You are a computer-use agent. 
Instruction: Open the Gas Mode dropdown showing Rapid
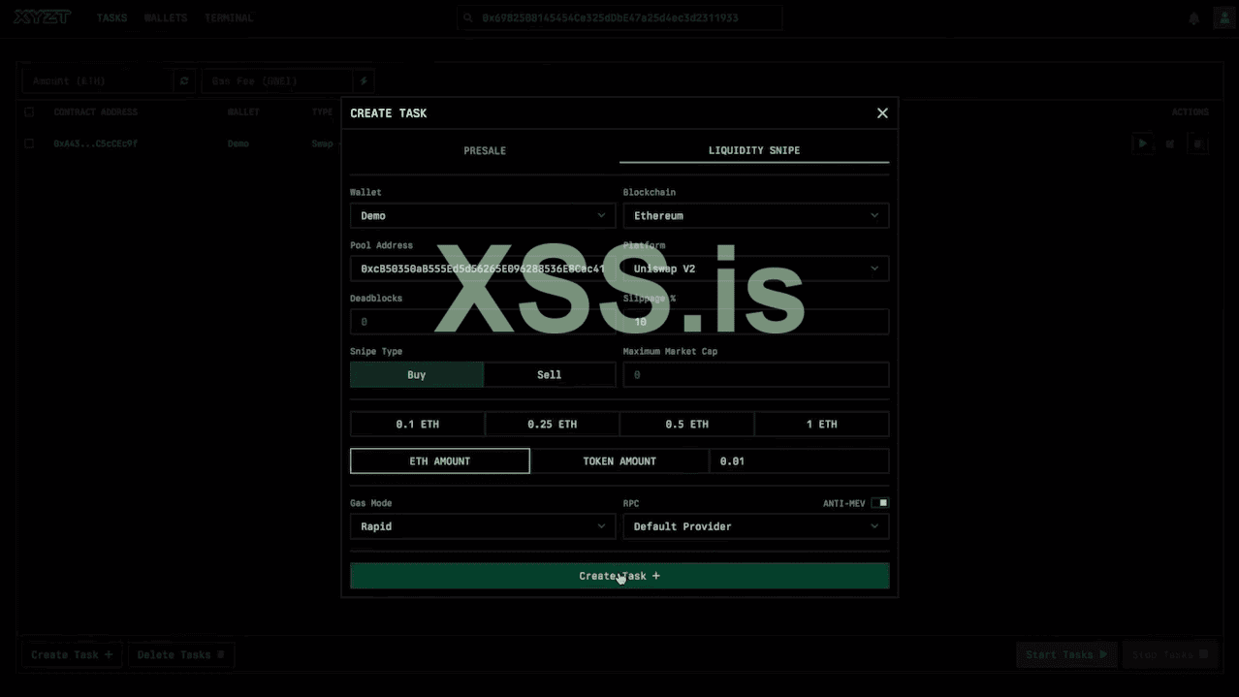483,526
